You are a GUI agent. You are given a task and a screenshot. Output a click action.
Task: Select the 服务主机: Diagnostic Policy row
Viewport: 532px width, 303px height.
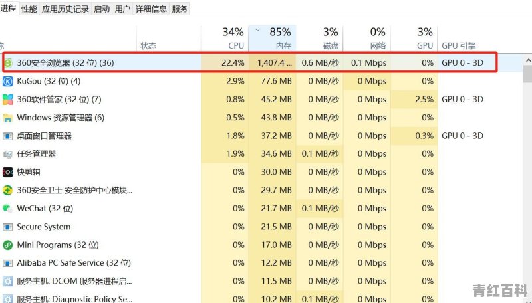(x=74, y=299)
